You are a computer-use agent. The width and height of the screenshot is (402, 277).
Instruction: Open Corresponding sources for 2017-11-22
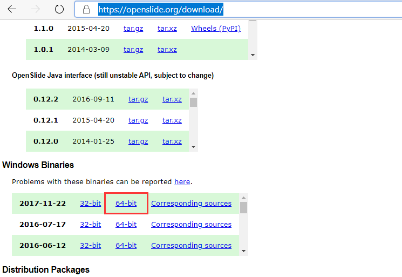pyautogui.click(x=191, y=203)
